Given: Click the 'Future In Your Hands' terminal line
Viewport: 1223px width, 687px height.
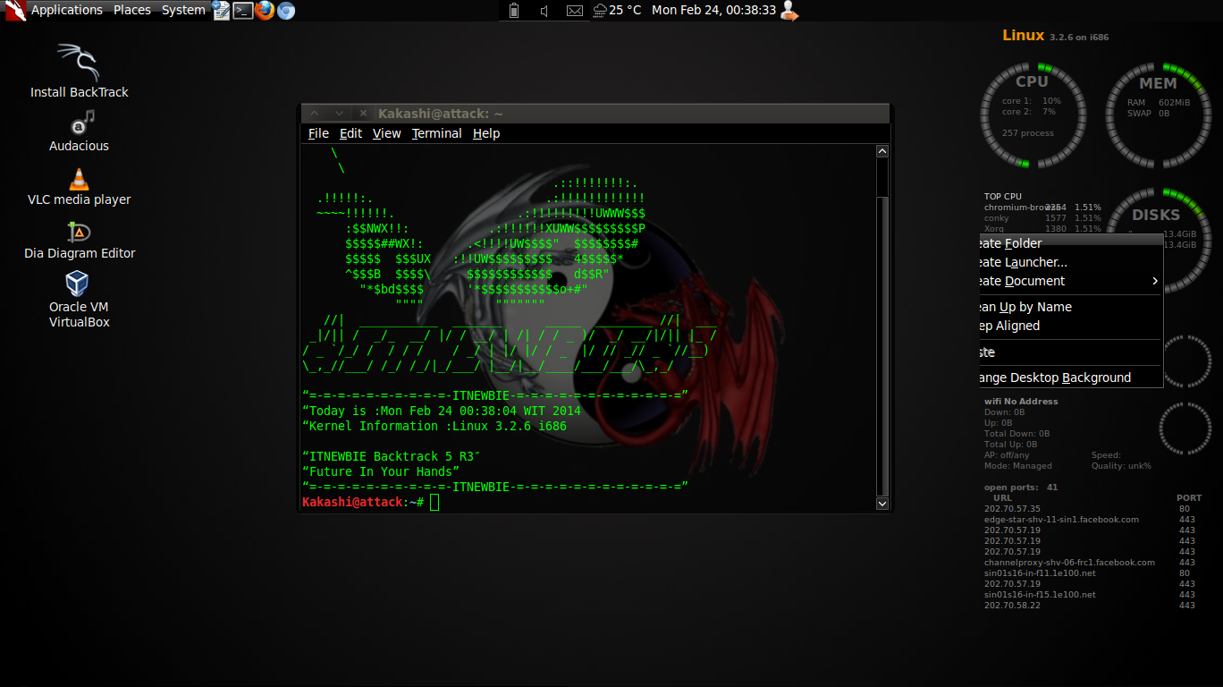Looking at the screenshot, I should [x=381, y=471].
